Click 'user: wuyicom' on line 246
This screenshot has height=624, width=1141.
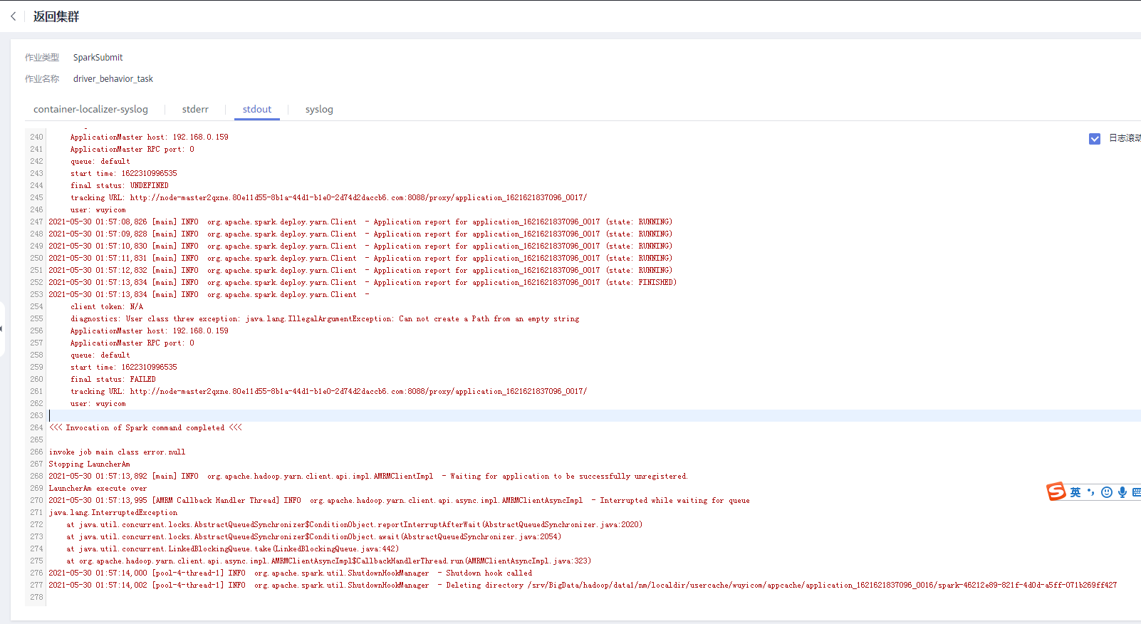(98, 210)
